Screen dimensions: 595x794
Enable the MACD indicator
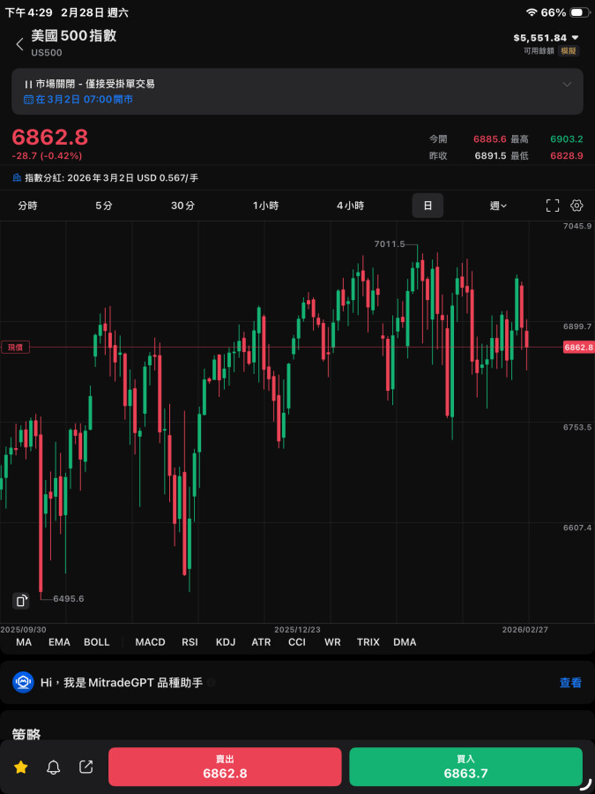click(x=150, y=642)
